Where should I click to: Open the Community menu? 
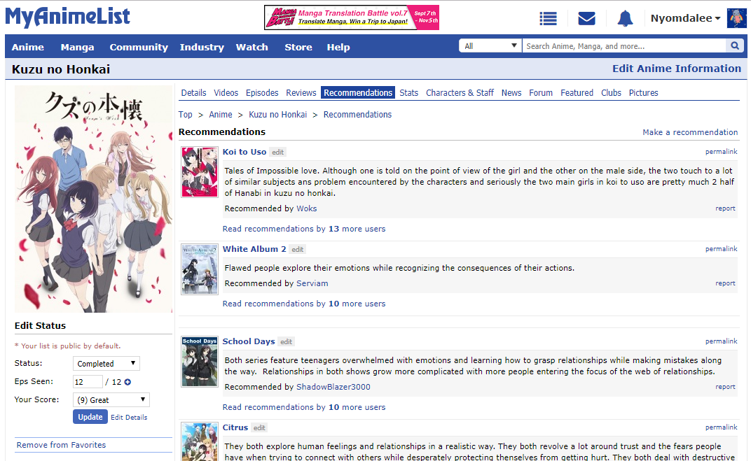[139, 47]
